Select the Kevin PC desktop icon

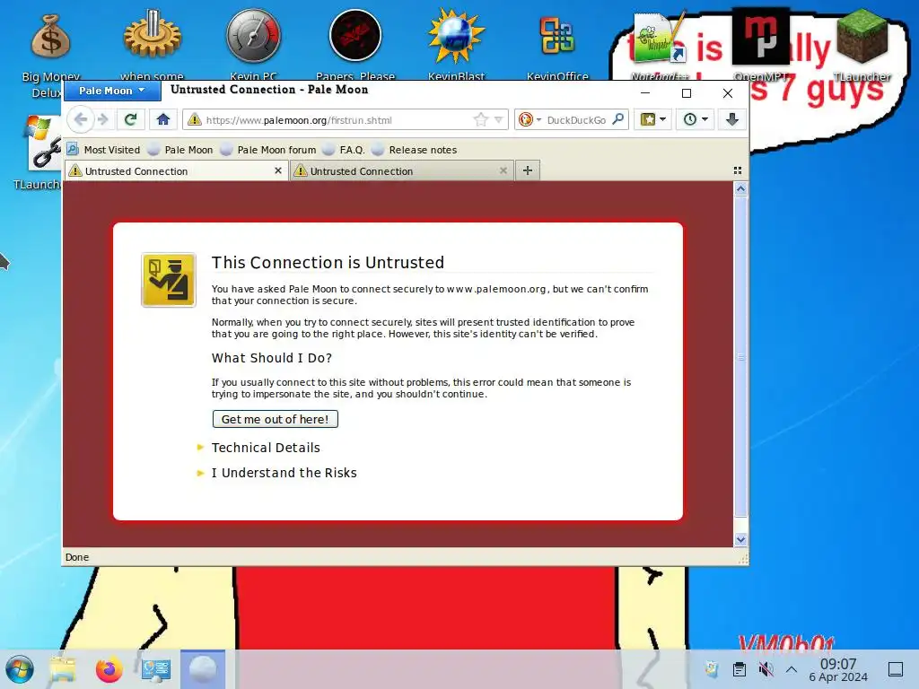(x=253, y=46)
